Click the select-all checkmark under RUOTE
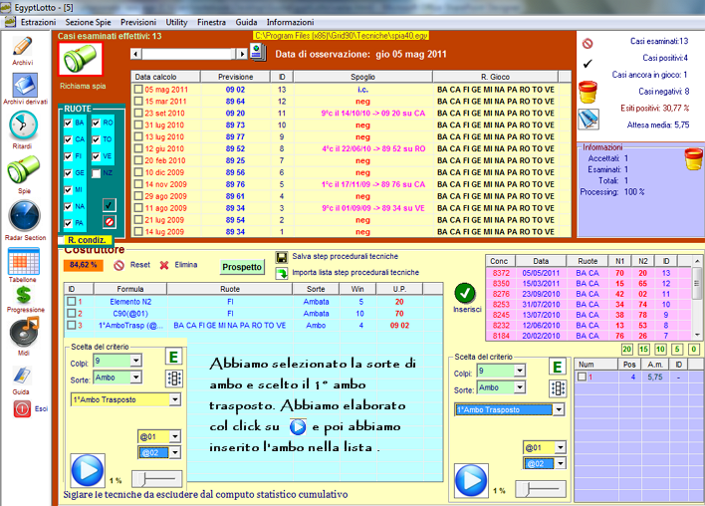 [x=109, y=205]
